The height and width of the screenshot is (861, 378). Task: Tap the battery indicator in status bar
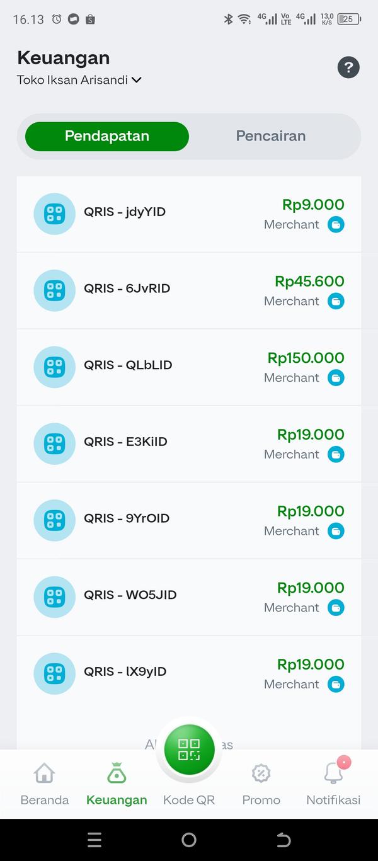[350, 19]
